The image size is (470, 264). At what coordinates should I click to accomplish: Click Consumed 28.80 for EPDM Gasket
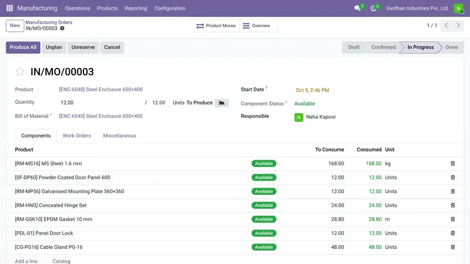[x=375, y=219]
